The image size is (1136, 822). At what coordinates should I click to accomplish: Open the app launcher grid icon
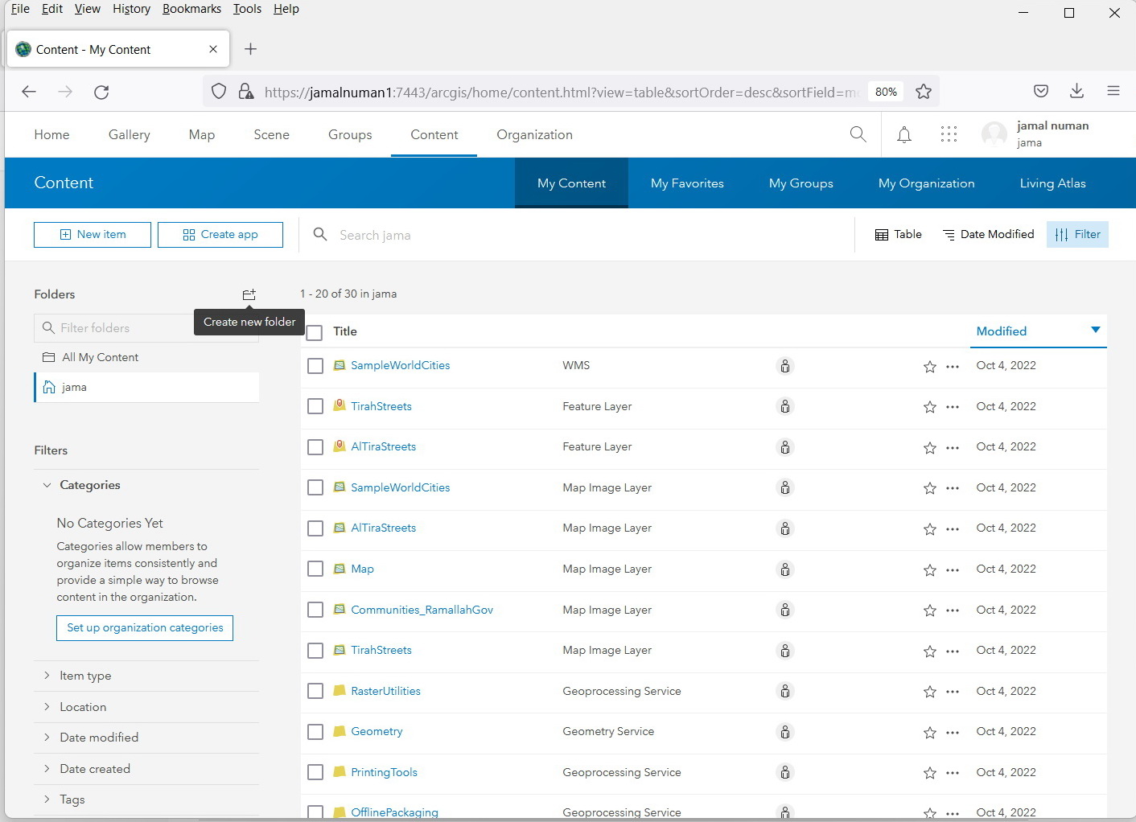tap(949, 134)
